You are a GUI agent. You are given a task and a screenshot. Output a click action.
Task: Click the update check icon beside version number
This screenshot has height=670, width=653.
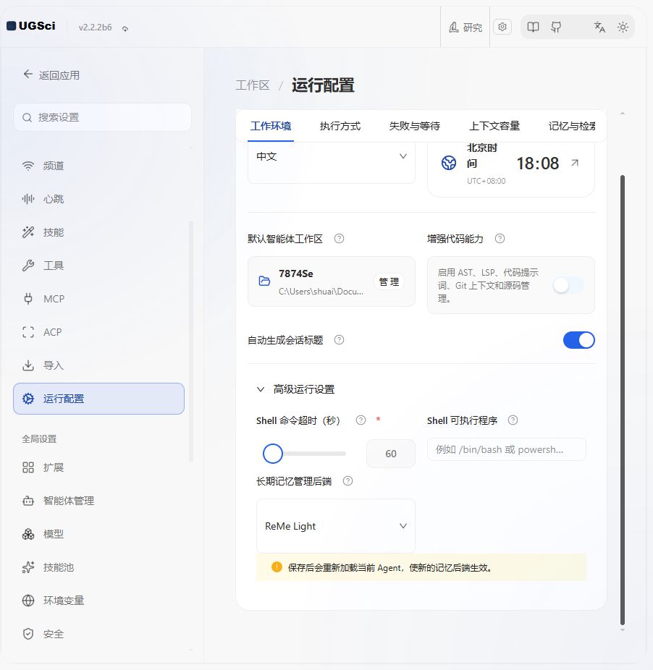tap(125, 29)
